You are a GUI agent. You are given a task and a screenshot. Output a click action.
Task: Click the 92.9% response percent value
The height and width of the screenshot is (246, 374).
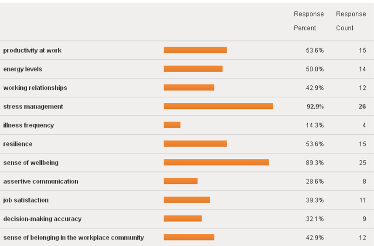pos(315,107)
